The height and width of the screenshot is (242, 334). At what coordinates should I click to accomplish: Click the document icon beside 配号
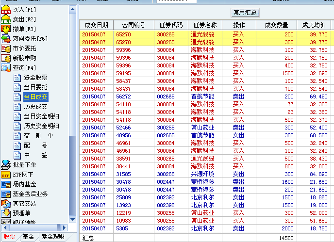[17, 145]
